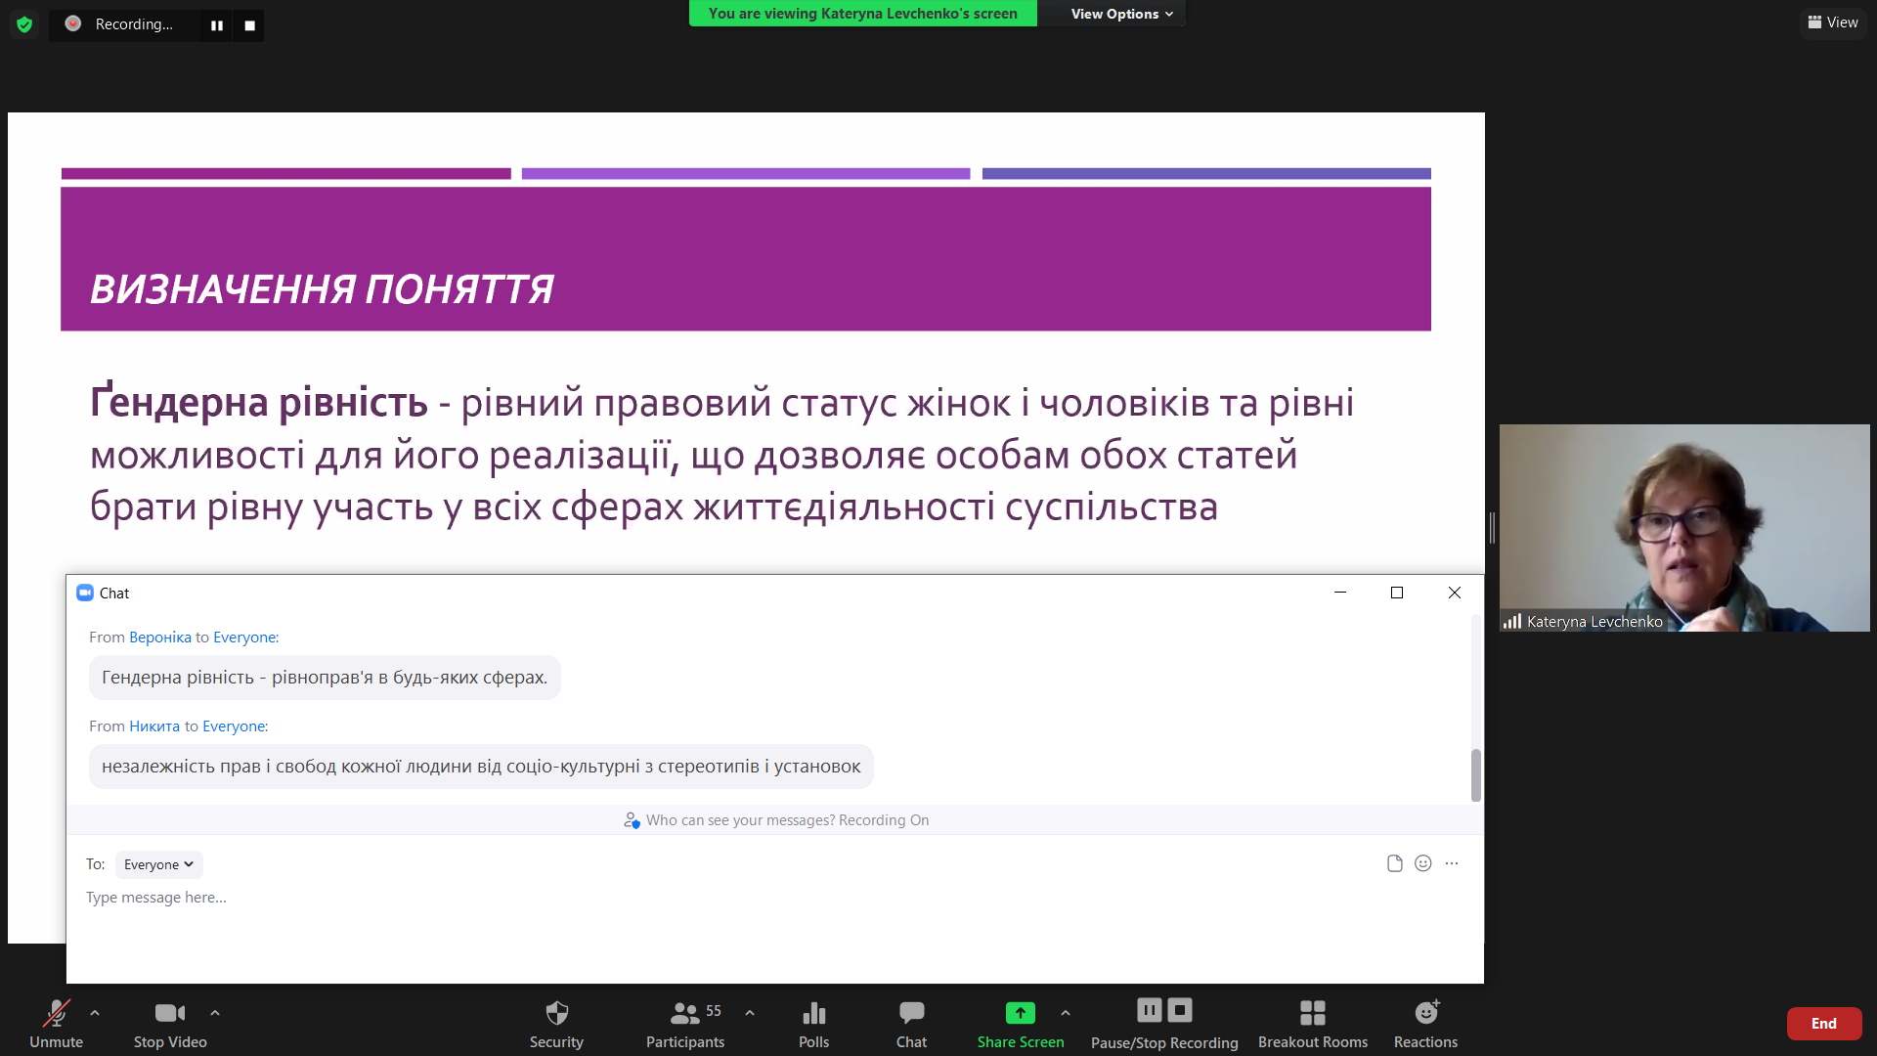Click the green encryption shield icon

pos(24,24)
